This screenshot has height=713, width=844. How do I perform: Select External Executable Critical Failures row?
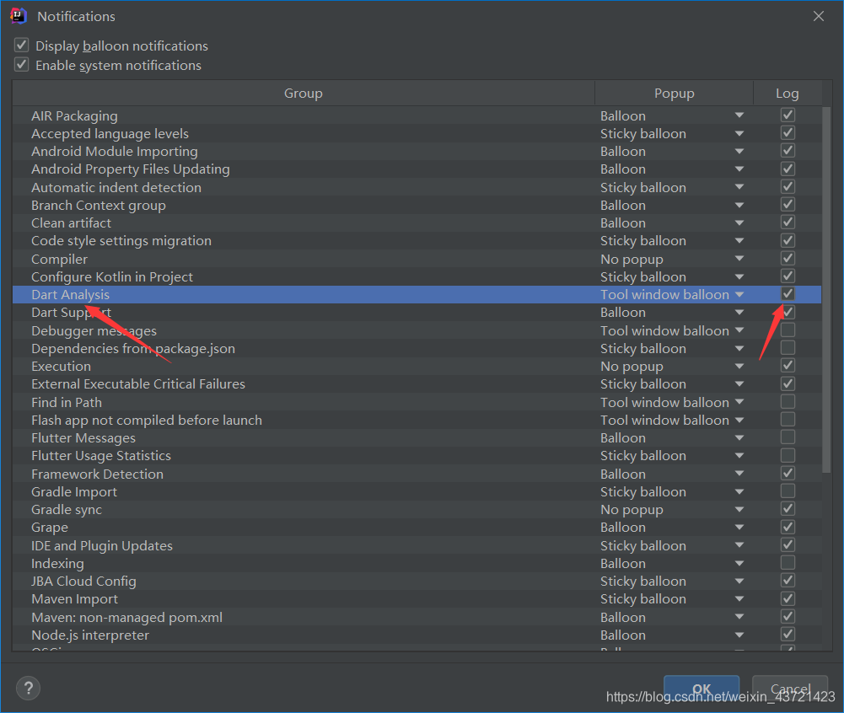(417, 383)
